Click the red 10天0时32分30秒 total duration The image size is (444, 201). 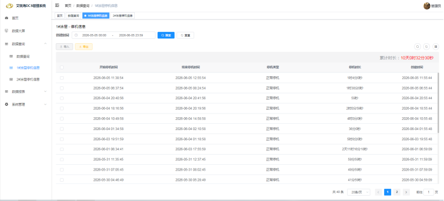(x=417, y=58)
